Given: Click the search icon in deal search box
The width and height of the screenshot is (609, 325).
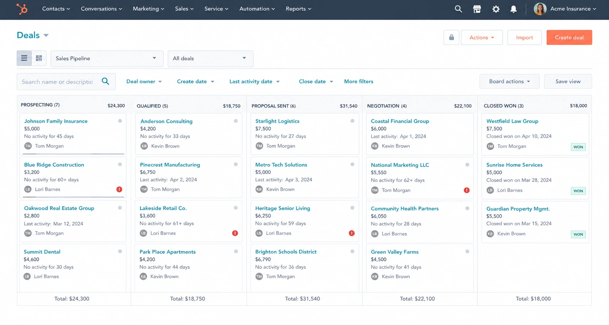Looking at the screenshot, I should (105, 81).
